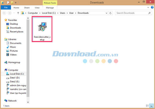Select Favorites in navigation pane
Viewport: 155px width, 109px height.
coord(12,20)
